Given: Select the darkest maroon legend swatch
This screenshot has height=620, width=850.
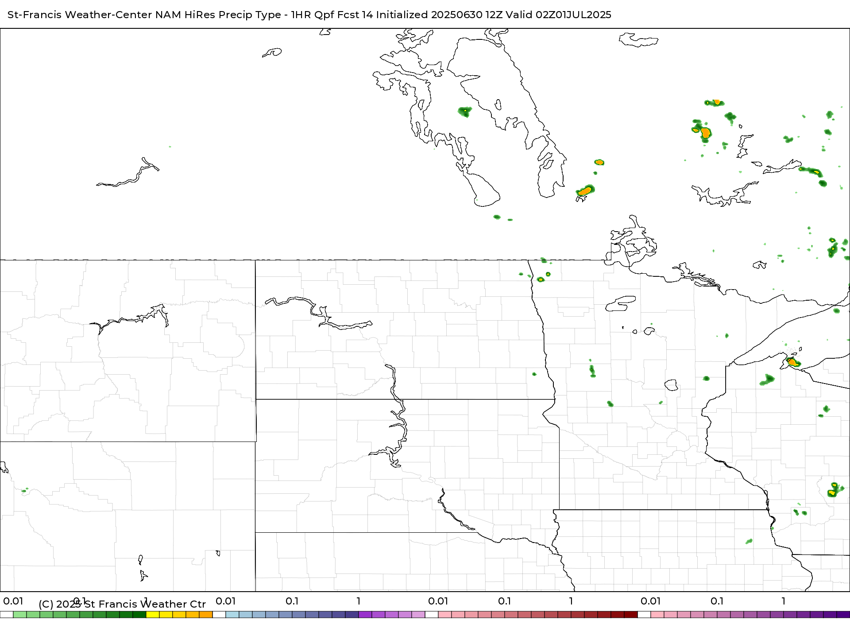Looking at the screenshot, I should (x=631, y=615).
